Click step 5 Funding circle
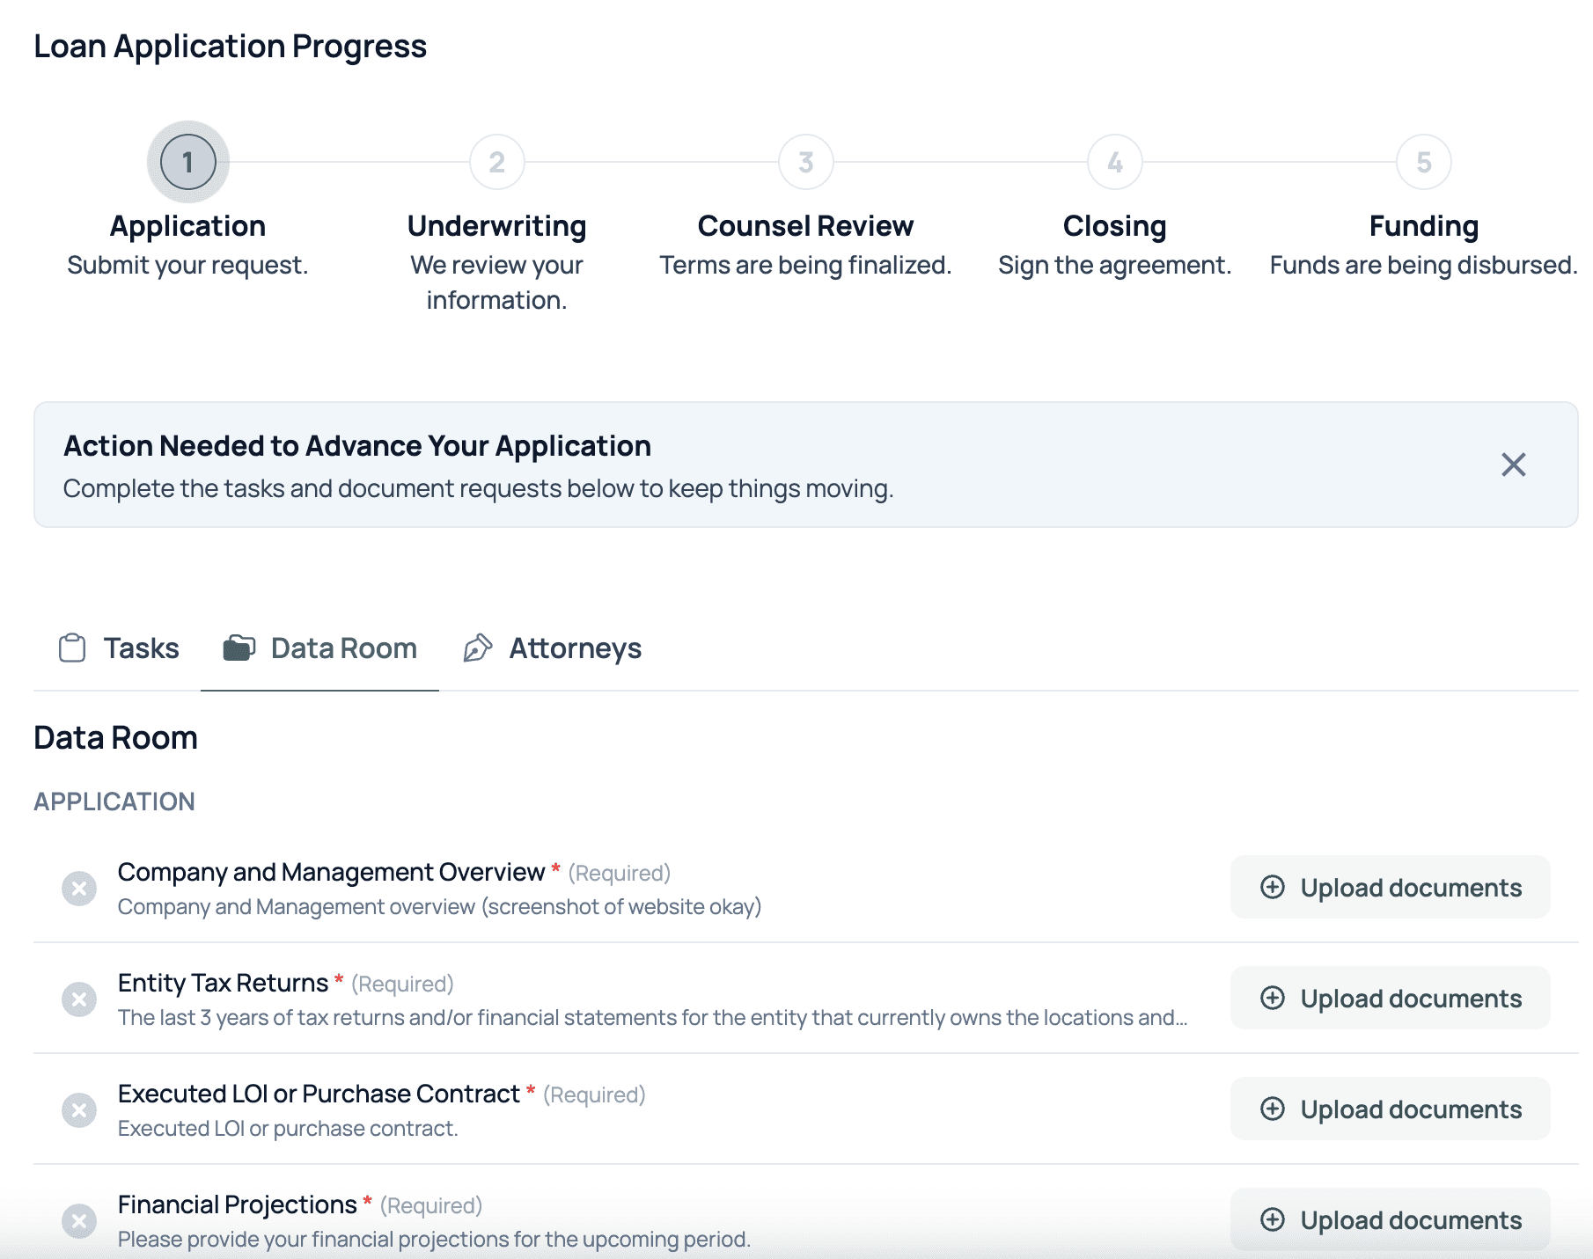This screenshot has width=1593, height=1259. click(1424, 162)
